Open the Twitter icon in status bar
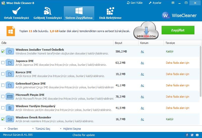 pyautogui.click(x=192, y=135)
